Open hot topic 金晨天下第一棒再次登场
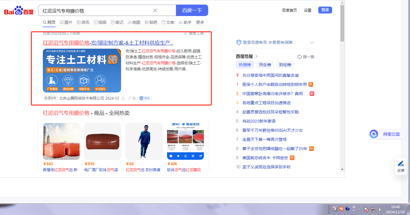Viewport: 410px width, 215px height. pos(265,139)
